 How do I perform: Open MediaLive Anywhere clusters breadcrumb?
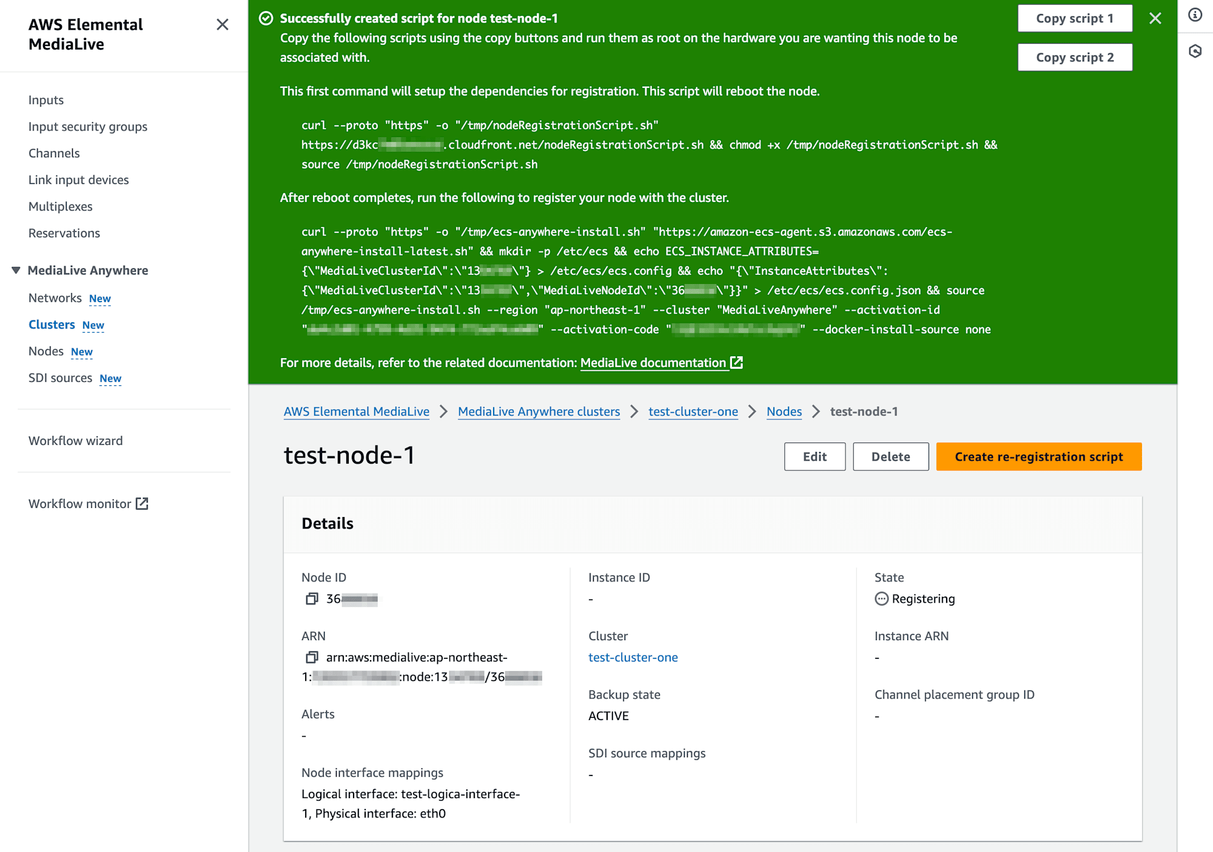(539, 411)
